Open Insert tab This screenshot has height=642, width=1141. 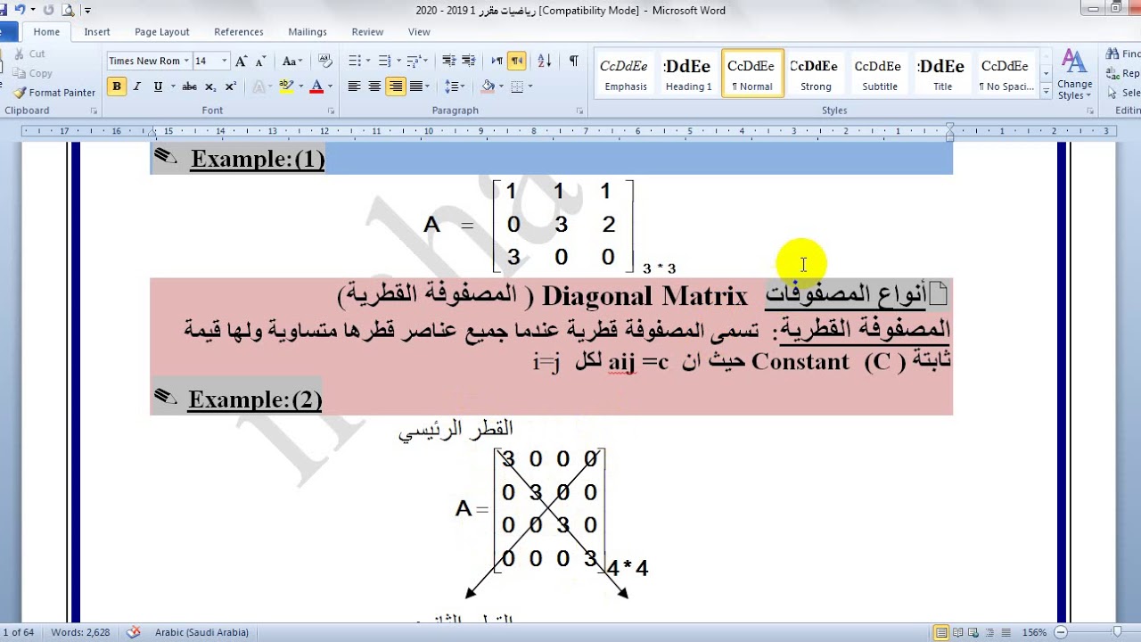tap(97, 31)
